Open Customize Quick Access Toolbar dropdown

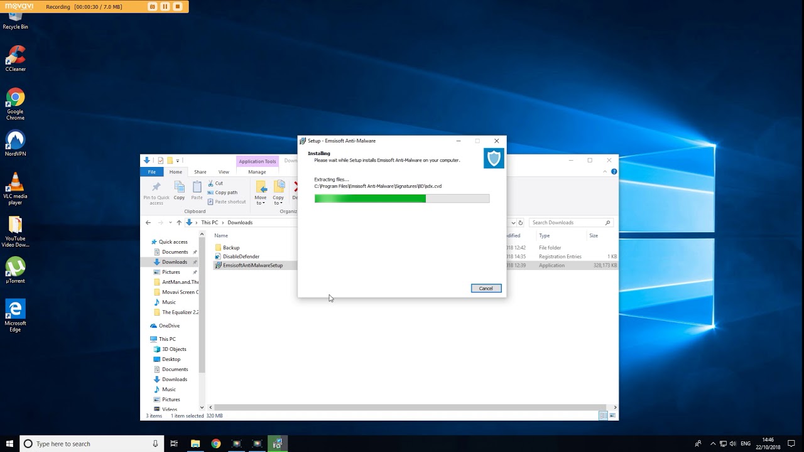click(178, 161)
